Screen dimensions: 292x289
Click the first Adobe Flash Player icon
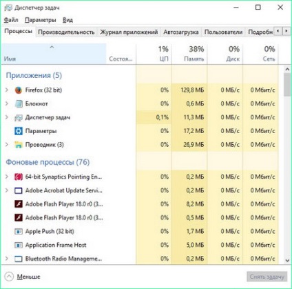click(x=19, y=204)
